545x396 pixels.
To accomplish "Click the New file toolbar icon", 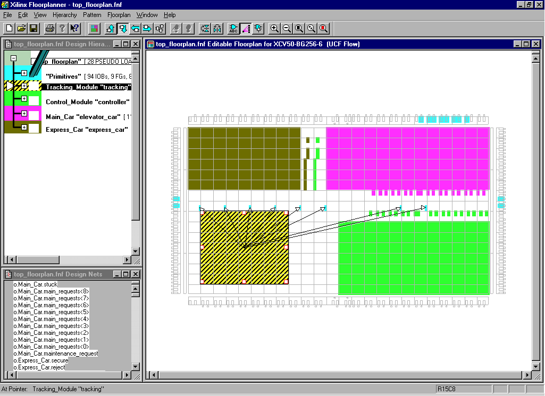I will click(x=9, y=28).
